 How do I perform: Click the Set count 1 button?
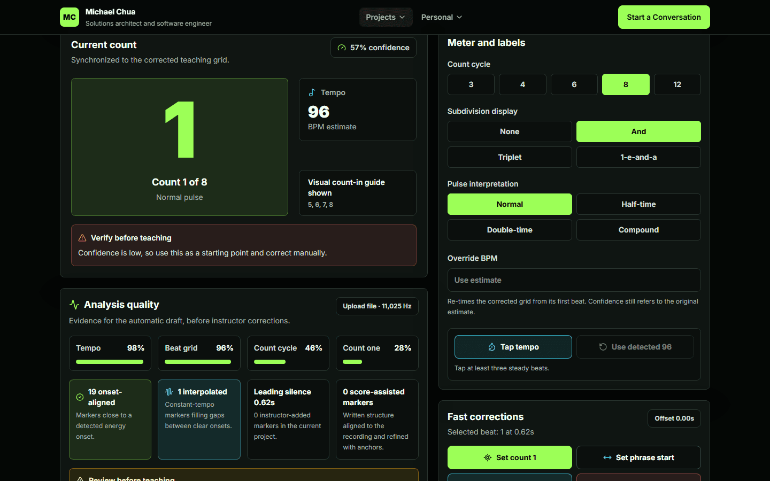(510, 457)
